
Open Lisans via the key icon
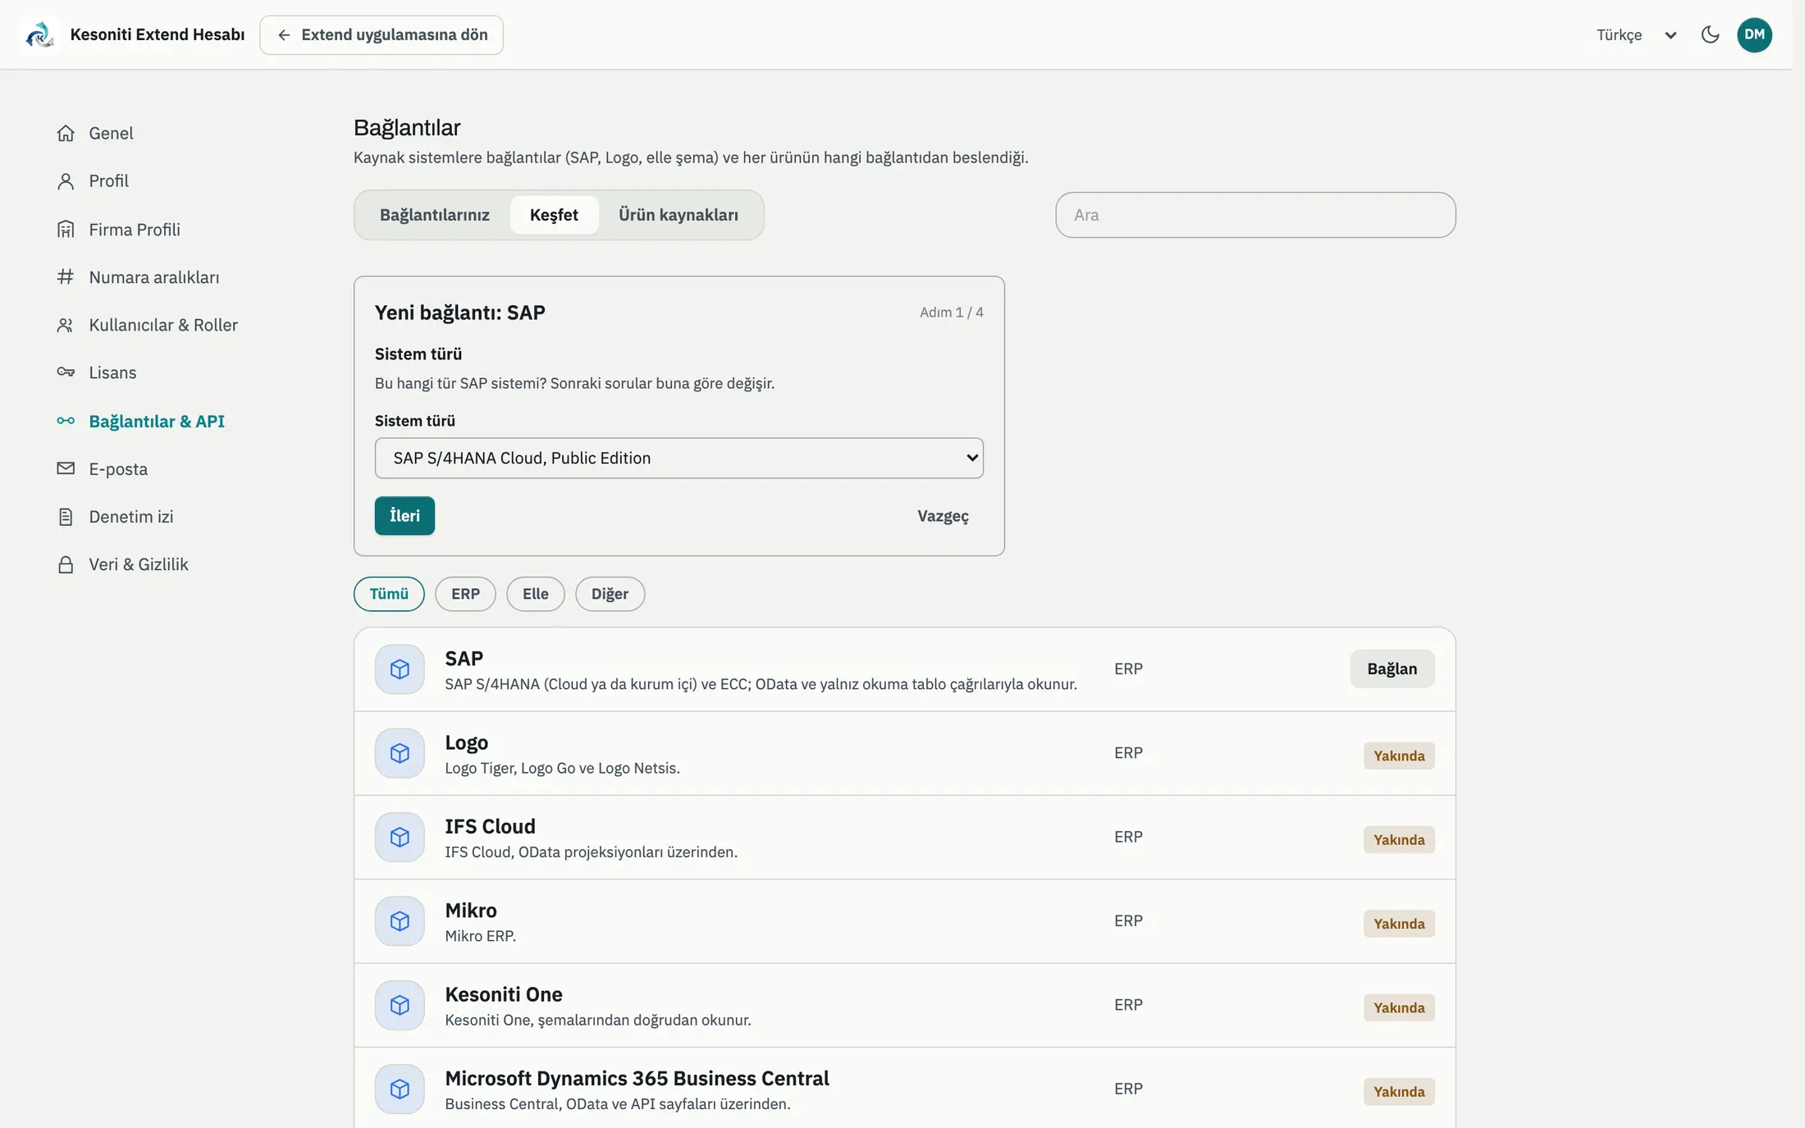(66, 372)
